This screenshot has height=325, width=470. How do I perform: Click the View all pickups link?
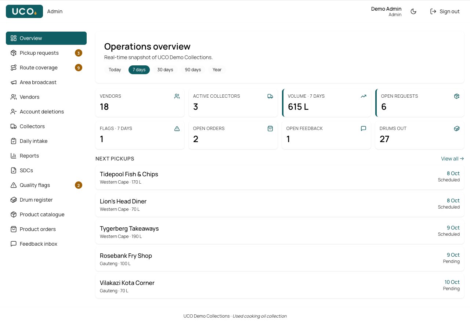[x=452, y=159]
